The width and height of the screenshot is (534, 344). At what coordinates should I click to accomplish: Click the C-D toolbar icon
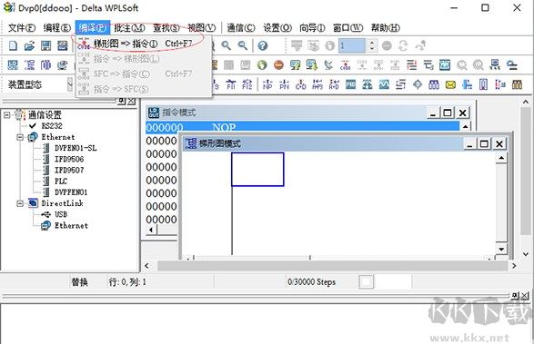(301, 84)
